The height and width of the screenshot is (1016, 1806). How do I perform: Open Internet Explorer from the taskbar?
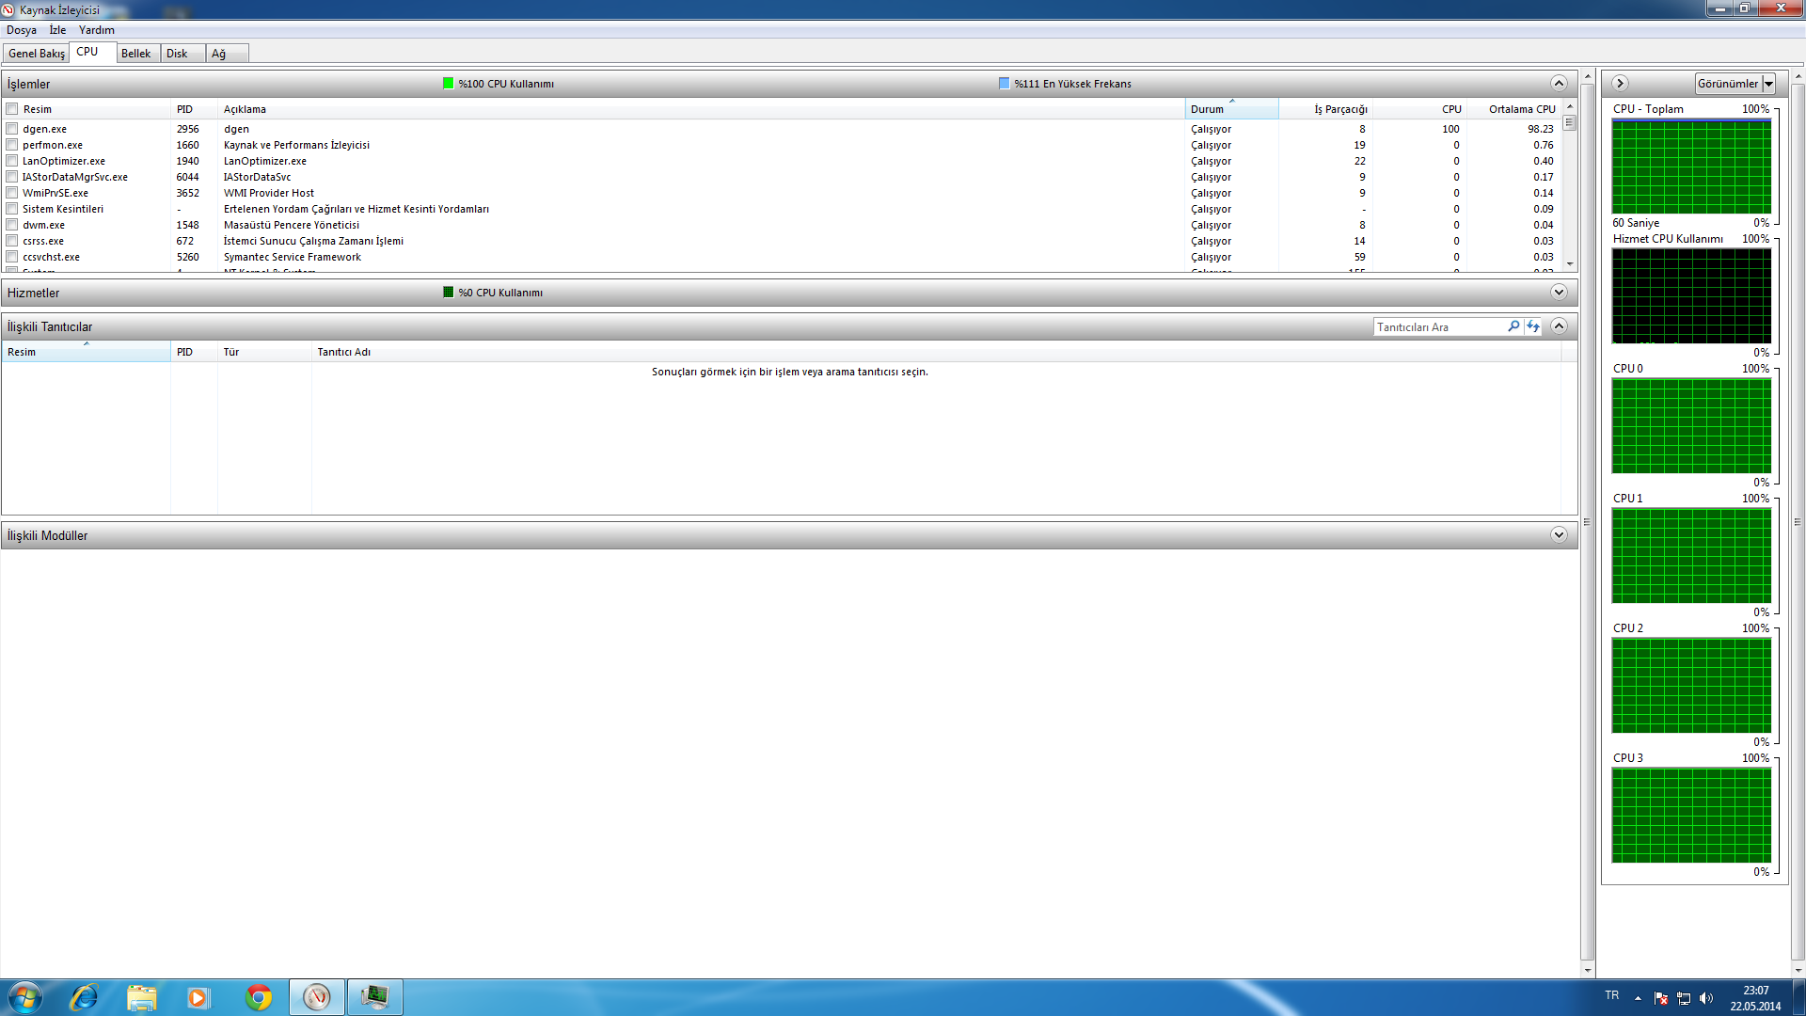(85, 997)
